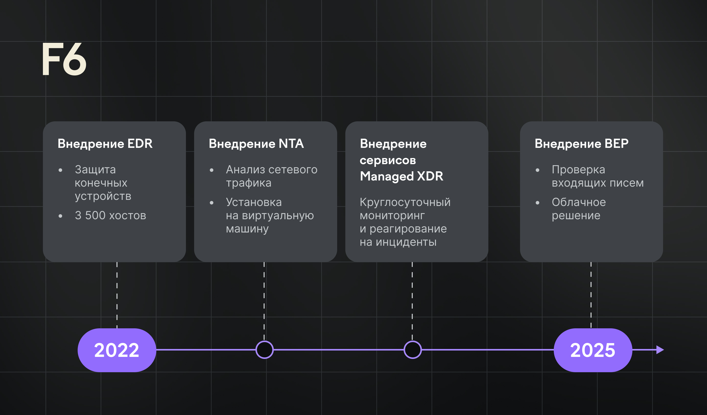Click the "Проверка входящих писем" bullet
The width and height of the screenshot is (707, 415).
[597, 176]
